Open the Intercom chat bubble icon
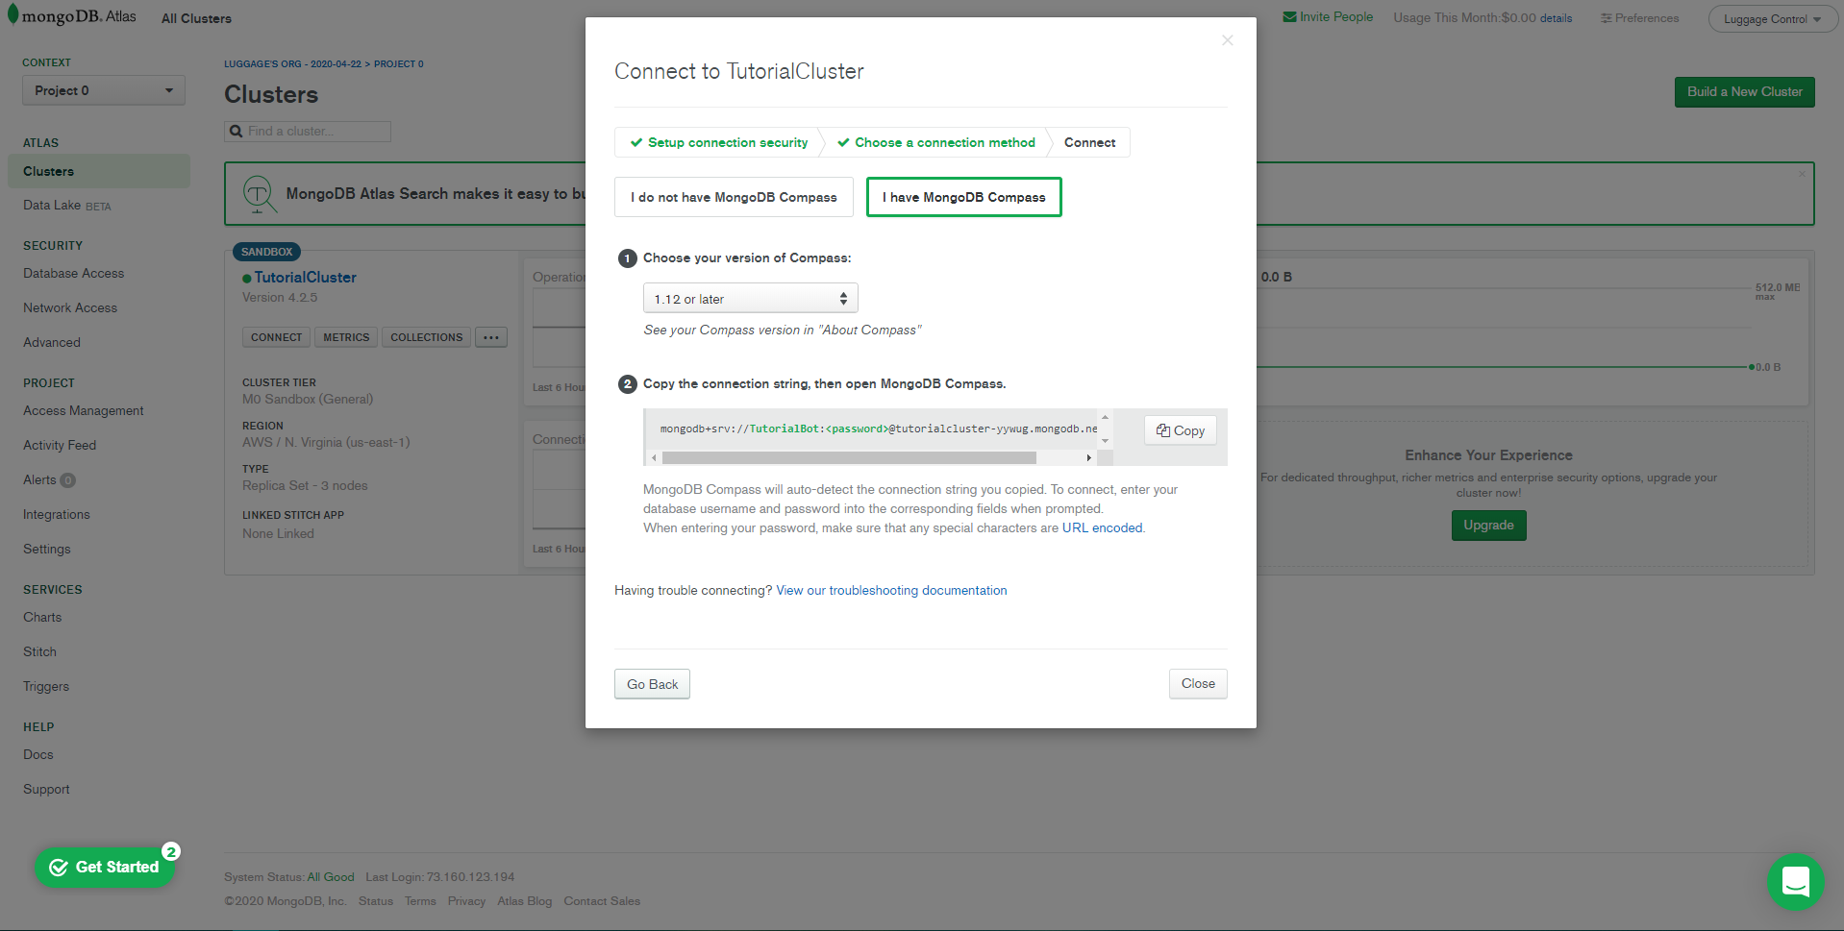This screenshot has width=1844, height=931. (1795, 881)
